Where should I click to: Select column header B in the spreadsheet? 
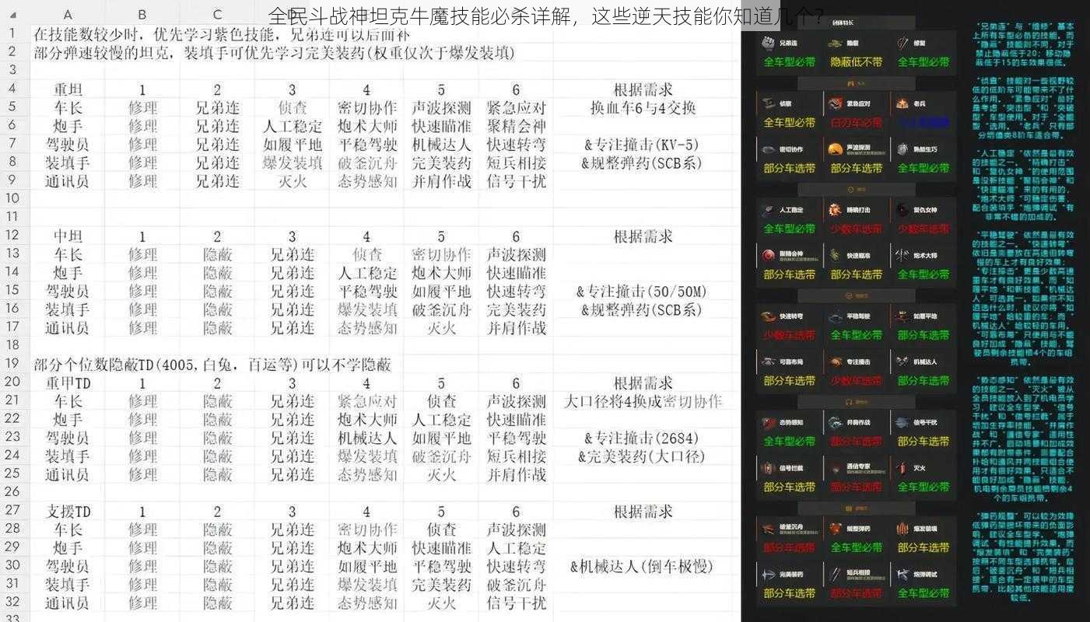pos(142,15)
